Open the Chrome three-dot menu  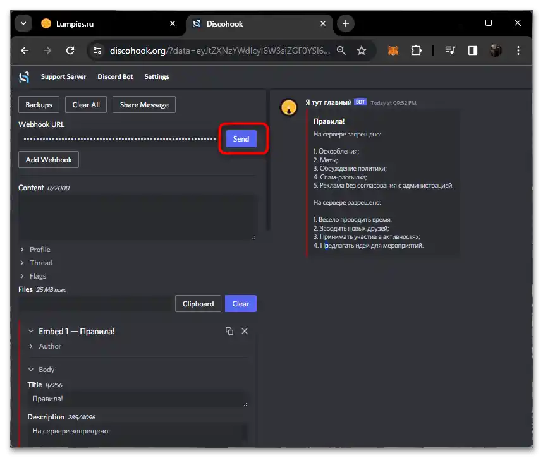[518, 51]
